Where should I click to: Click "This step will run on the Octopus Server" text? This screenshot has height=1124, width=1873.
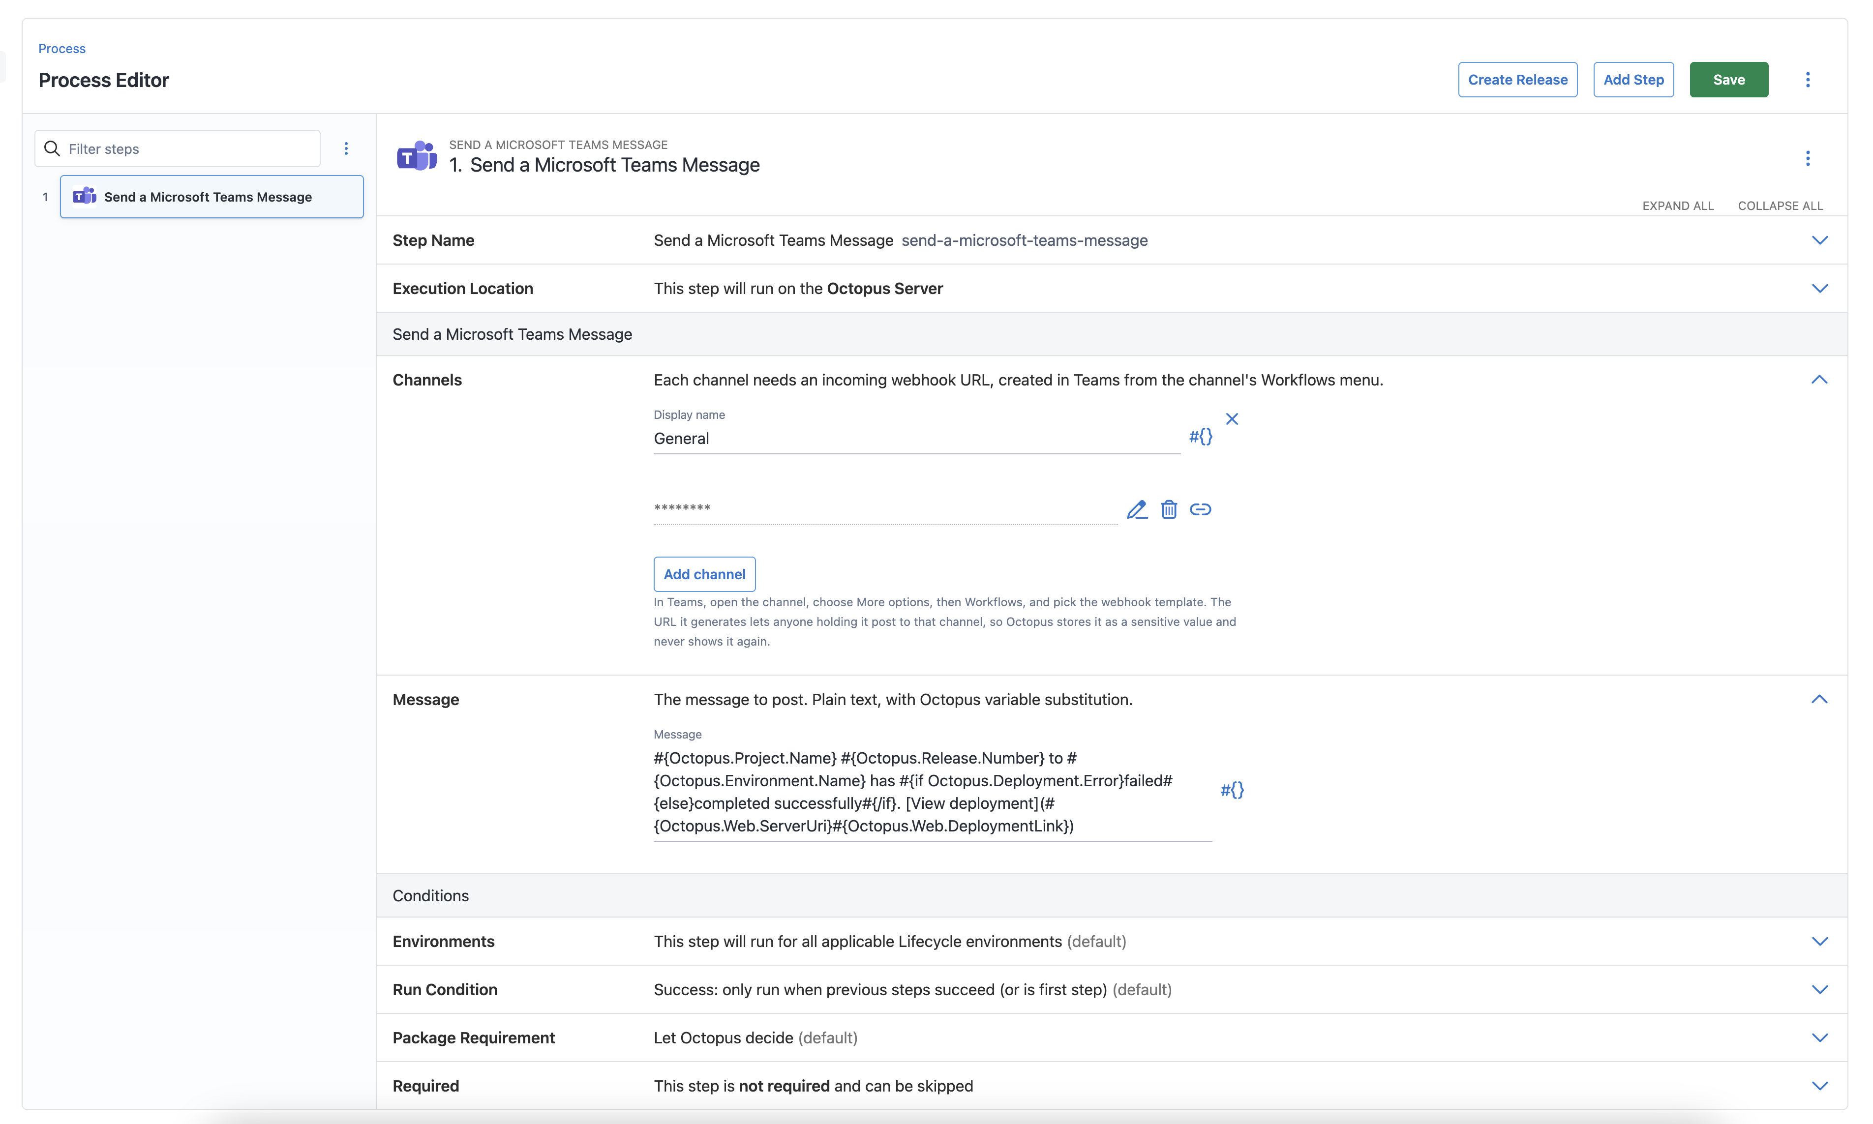pos(798,289)
